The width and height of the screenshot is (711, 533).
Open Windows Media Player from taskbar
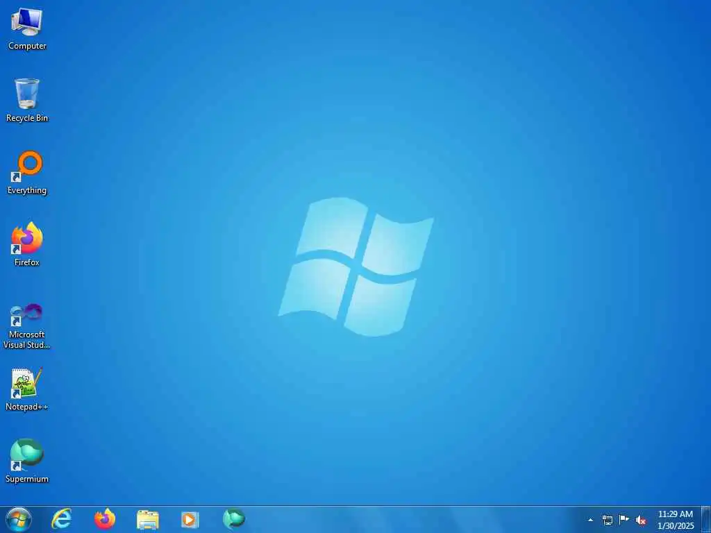[x=190, y=519]
